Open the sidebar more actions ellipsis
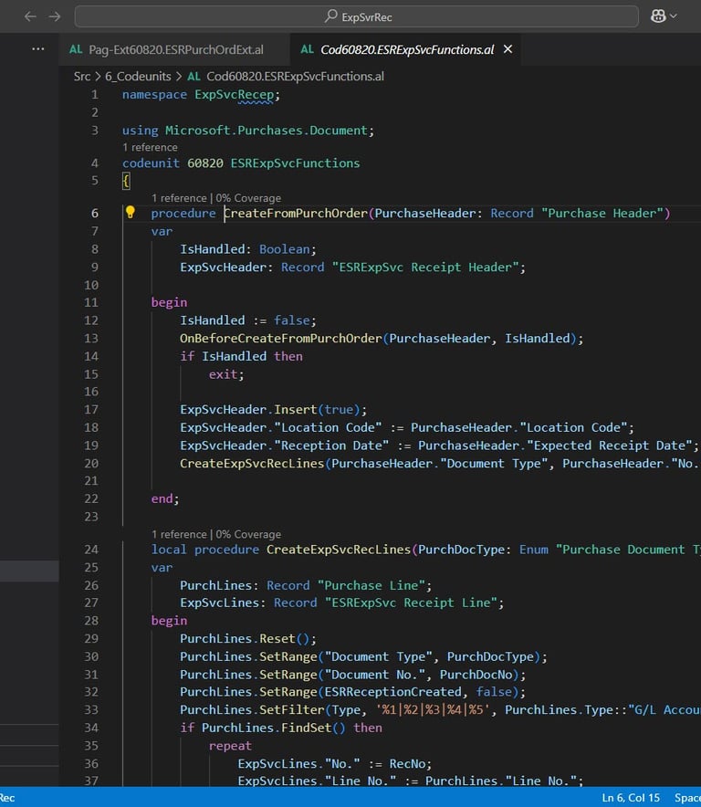The height and width of the screenshot is (807, 701). pos(38,49)
